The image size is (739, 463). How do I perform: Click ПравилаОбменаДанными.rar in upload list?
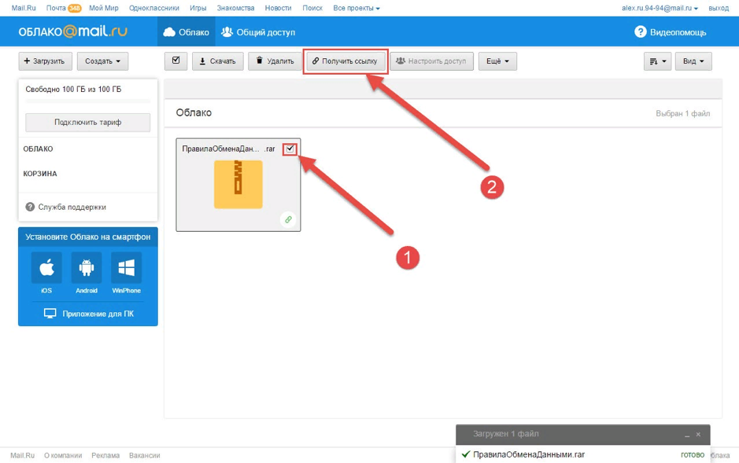click(x=529, y=454)
